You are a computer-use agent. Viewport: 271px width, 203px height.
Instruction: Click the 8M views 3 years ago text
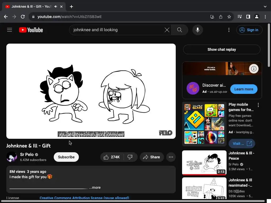tap(28, 172)
